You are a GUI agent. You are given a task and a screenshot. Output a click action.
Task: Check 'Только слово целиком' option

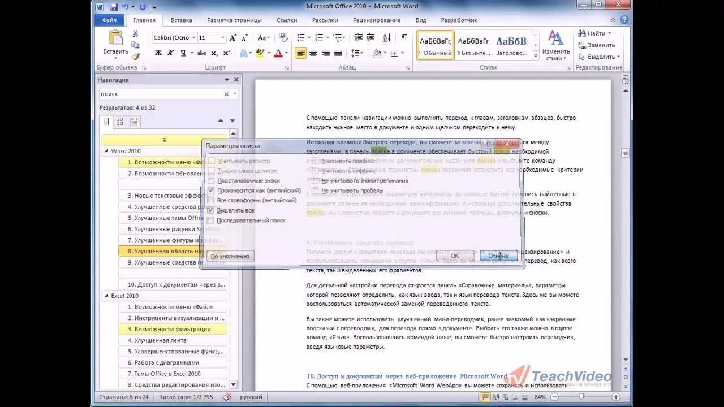pos(212,171)
